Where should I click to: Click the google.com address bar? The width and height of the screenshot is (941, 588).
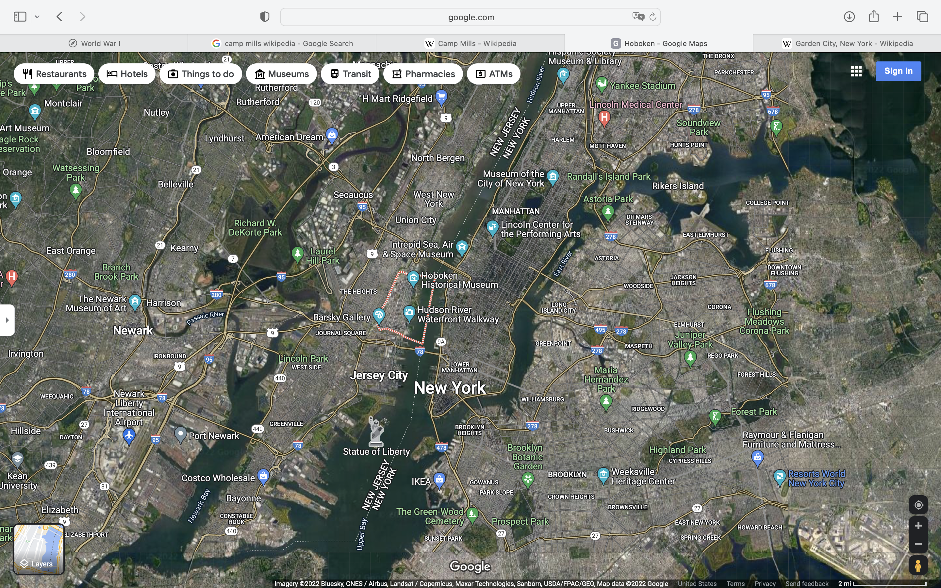470,17
